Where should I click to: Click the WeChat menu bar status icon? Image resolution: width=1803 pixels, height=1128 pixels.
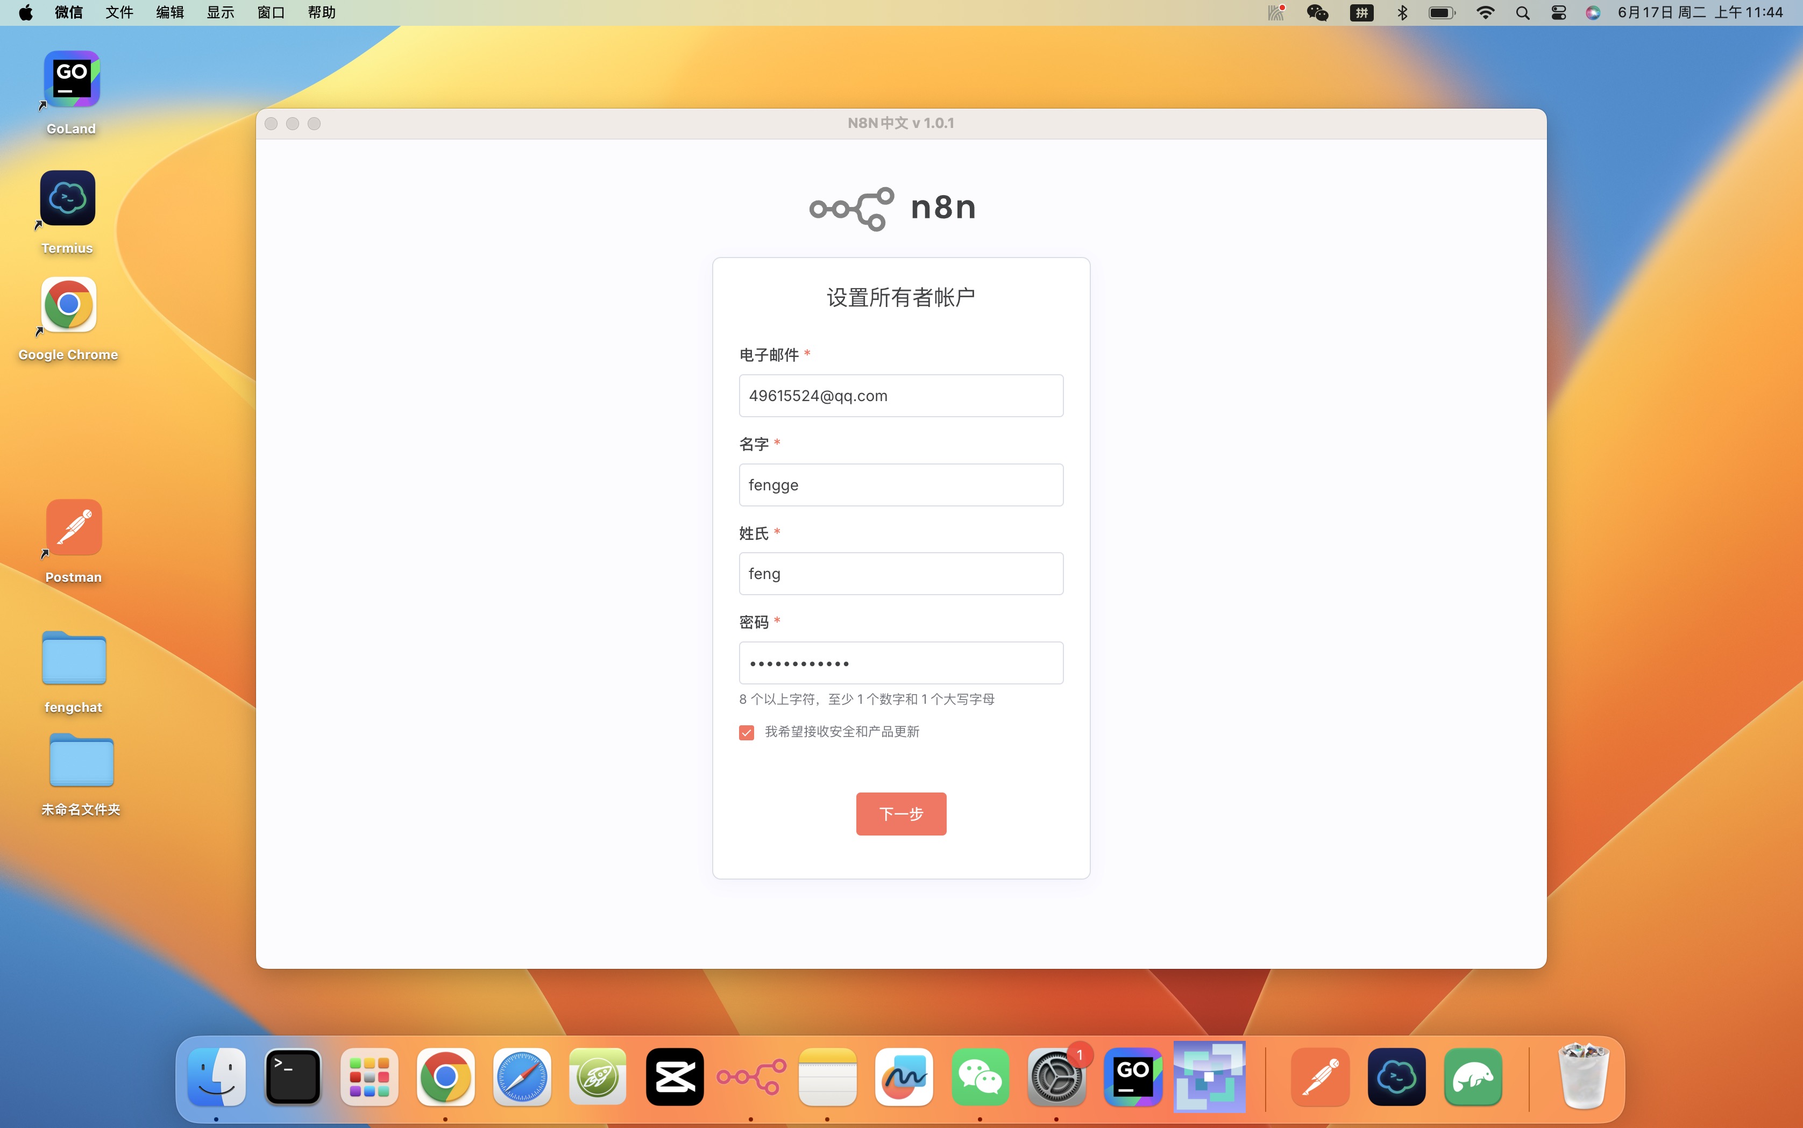(1317, 13)
